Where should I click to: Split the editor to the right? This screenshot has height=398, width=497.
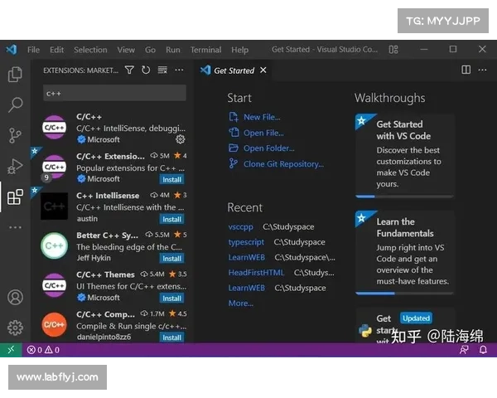466,70
